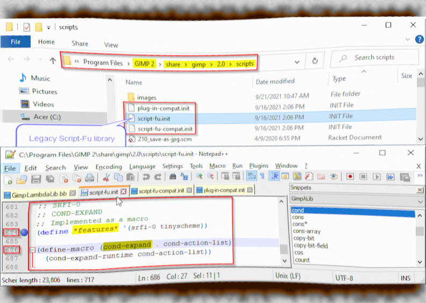Screen dimensions: 426x303
Task: Click the New file icon in Notepad++ toolbar
Action: click(8, 179)
